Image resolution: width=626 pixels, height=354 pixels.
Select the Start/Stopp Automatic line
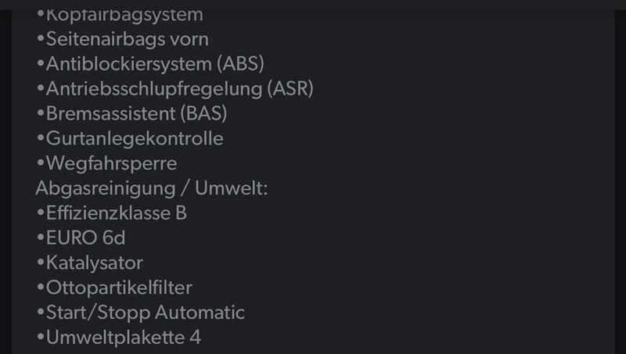(141, 313)
